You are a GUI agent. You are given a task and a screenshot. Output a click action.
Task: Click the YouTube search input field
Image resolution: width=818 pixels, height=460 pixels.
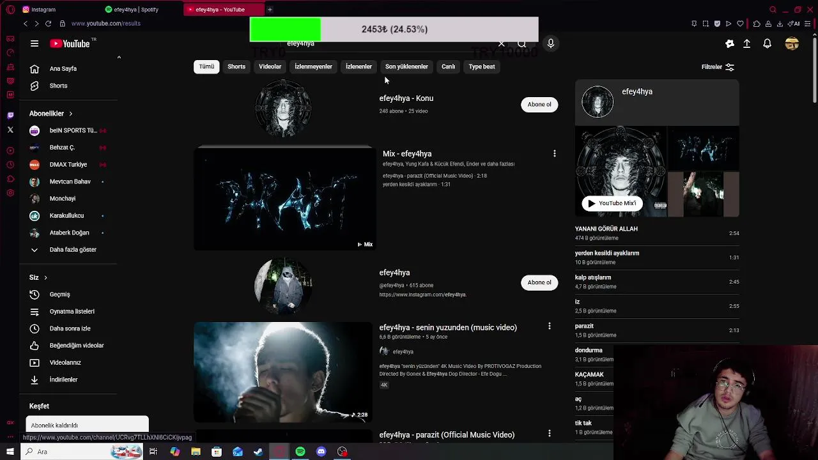(390, 43)
